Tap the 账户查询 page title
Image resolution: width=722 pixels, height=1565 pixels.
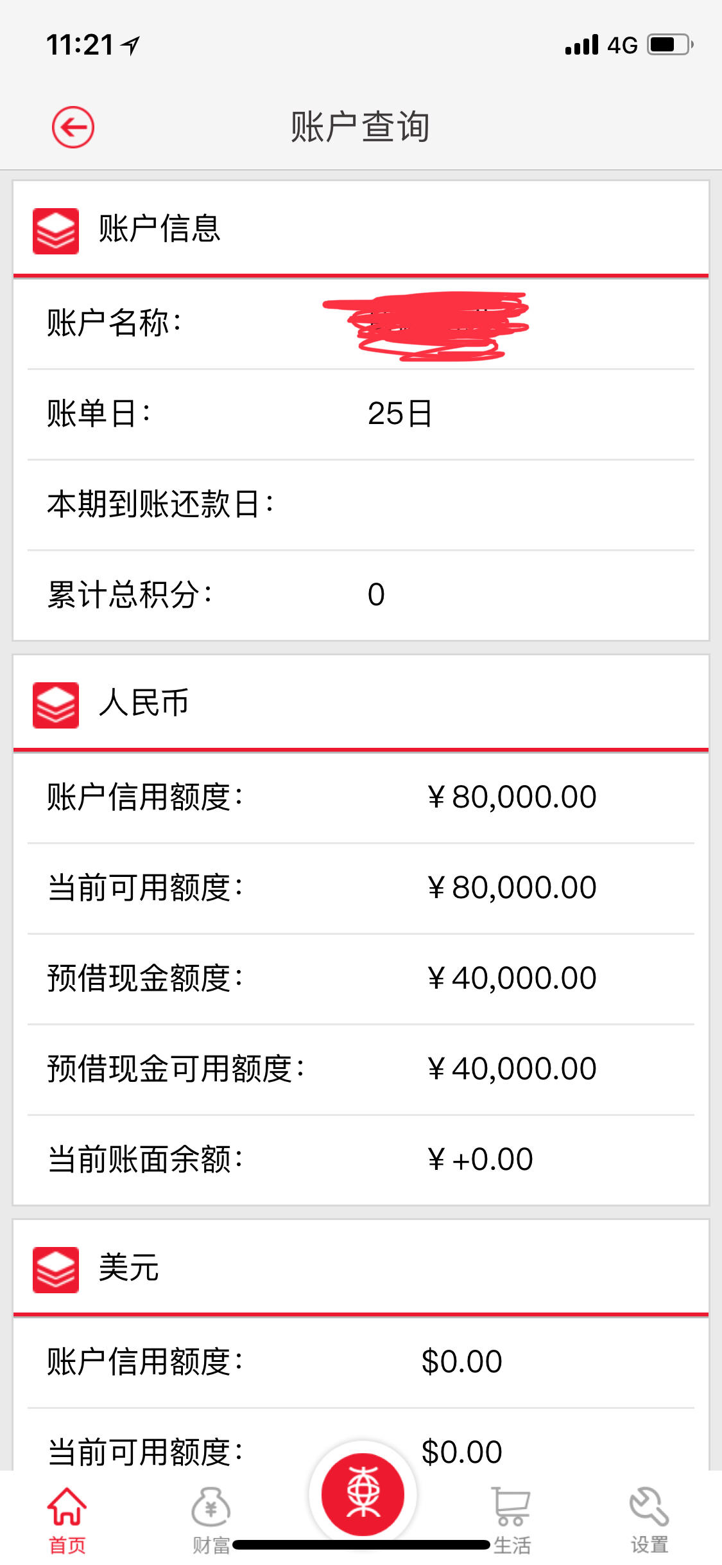360,127
